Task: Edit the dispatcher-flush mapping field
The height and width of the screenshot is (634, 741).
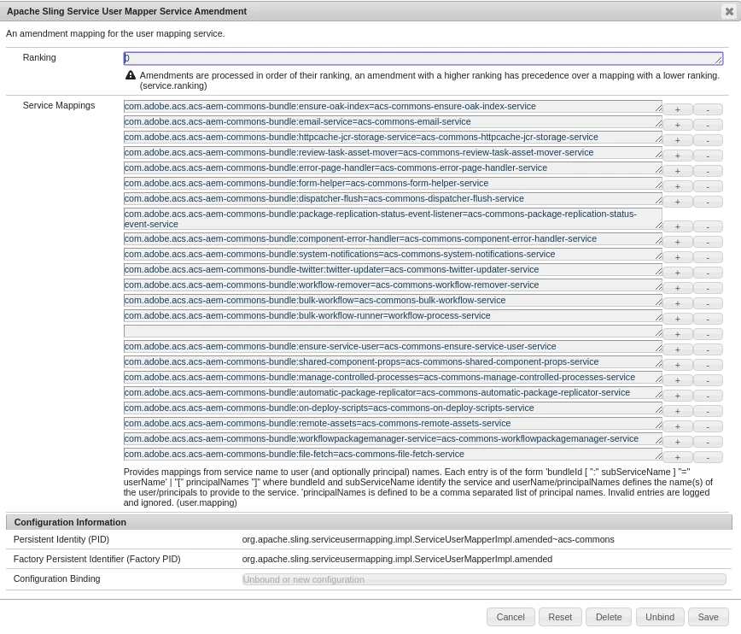Action: pos(393,199)
